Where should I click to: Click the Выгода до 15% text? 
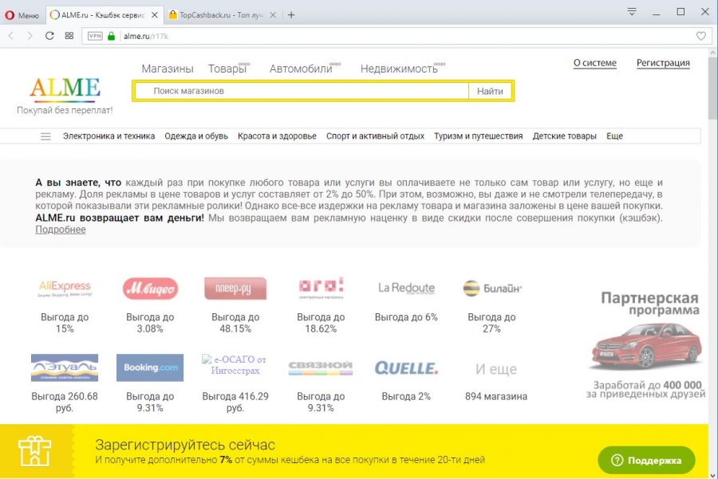click(x=65, y=323)
